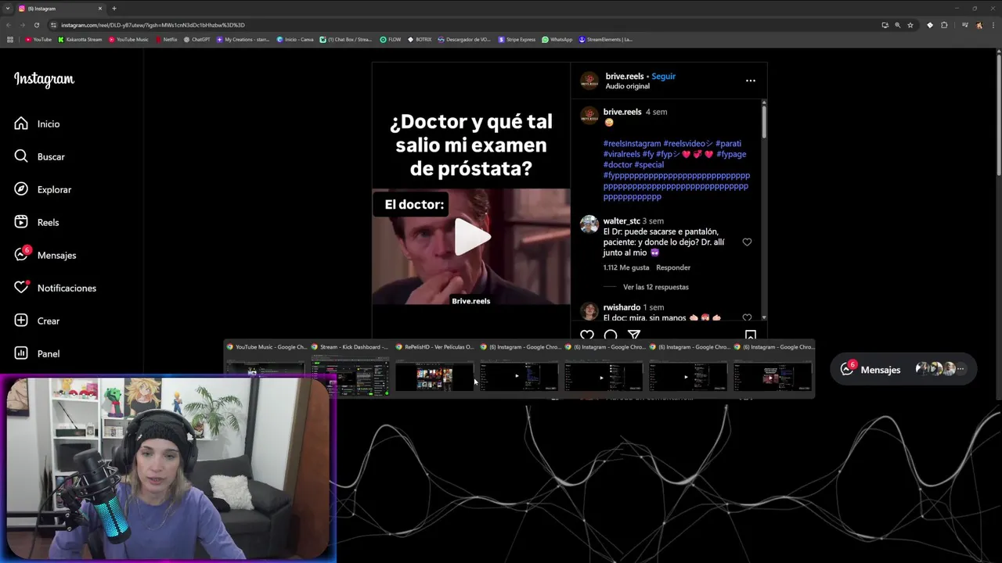Screen dimensions: 1002x563
Task: Open FLOW bookmark
Action: click(x=391, y=39)
